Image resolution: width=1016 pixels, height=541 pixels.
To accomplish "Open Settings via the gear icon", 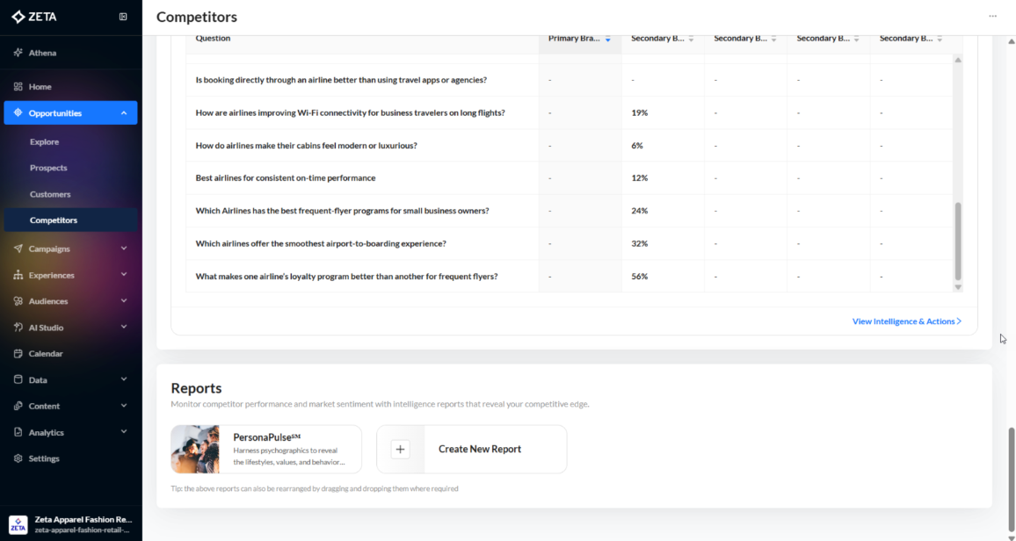I will click(x=18, y=458).
